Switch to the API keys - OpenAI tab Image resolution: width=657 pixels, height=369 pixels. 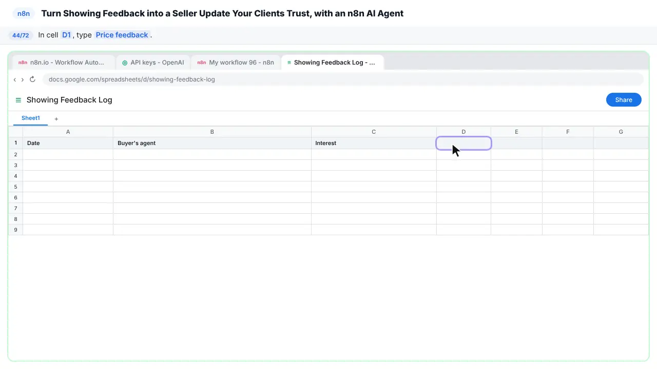coord(153,63)
